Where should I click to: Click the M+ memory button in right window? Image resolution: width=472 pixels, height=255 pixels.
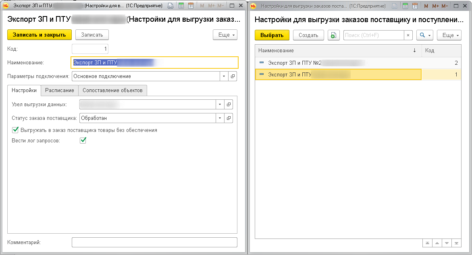[x=435, y=6]
